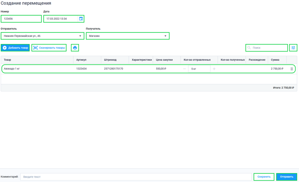Expand the Получатель dropdown
The height and width of the screenshot is (182, 299).
(x=166, y=36)
